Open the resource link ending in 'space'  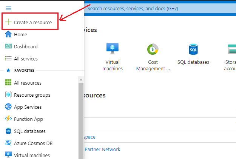(x=89, y=137)
